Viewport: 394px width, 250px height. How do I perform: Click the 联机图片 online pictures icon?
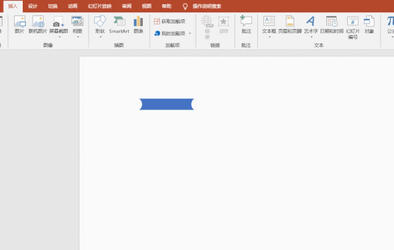(38, 24)
